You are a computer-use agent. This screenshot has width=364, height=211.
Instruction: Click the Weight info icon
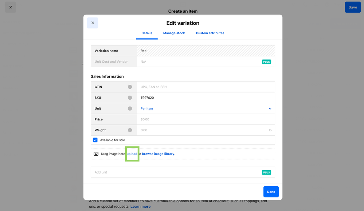[130, 130]
